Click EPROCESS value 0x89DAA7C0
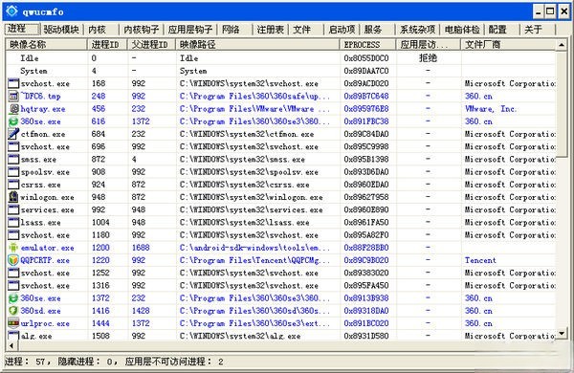Viewport: 574px width, 373px height. click(x=366, y=71)
